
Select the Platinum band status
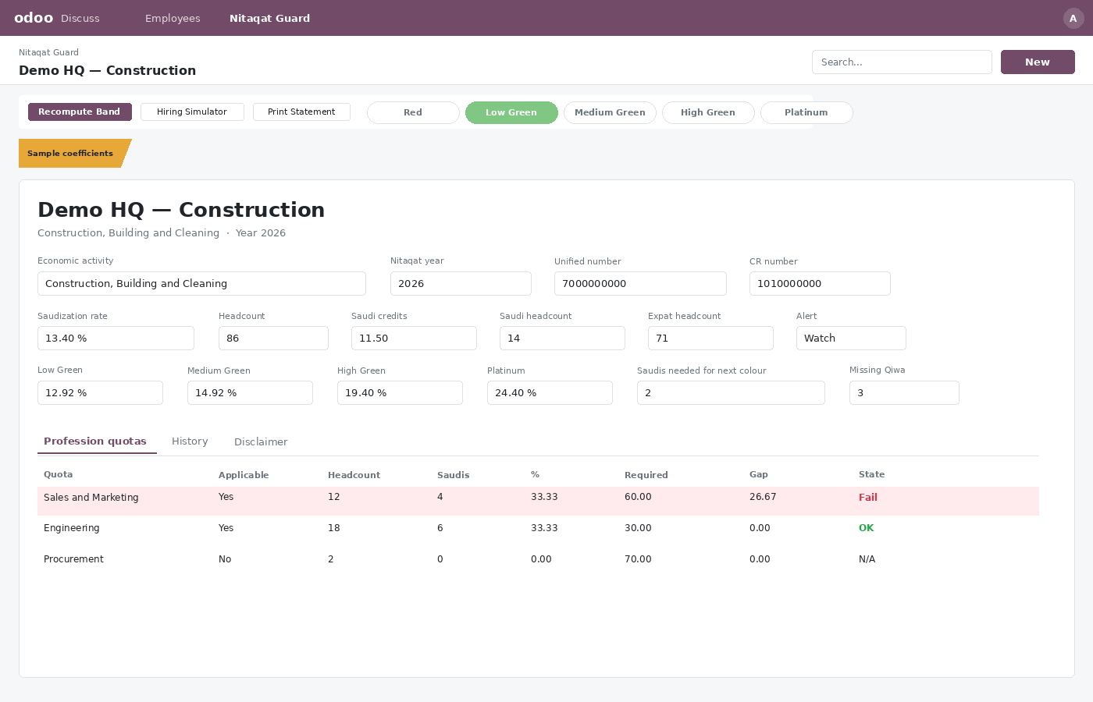[806, 112]
